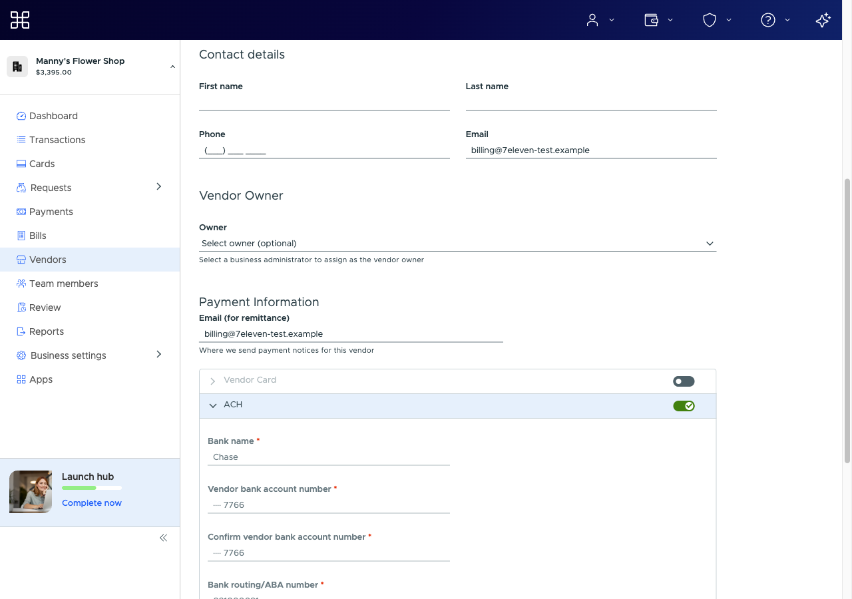Click the AI sparkle icon
This screenshot has height=599, width=852.
[x=823, y=20]
